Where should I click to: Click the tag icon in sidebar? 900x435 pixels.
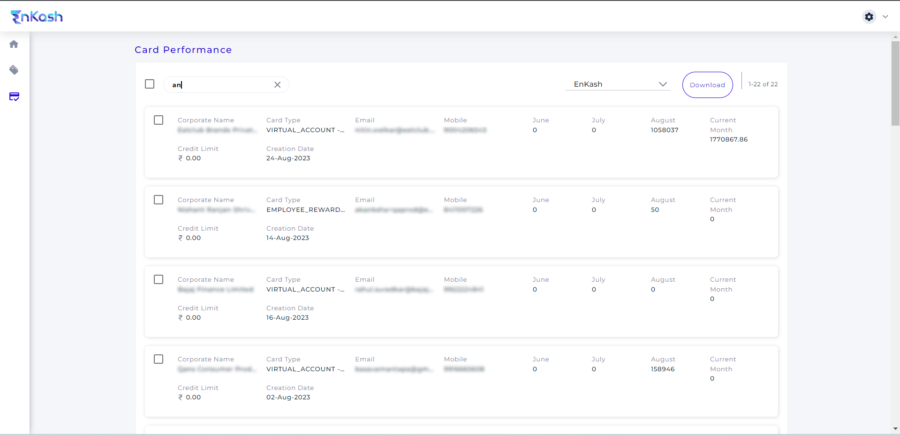click(x=14, y=70)
